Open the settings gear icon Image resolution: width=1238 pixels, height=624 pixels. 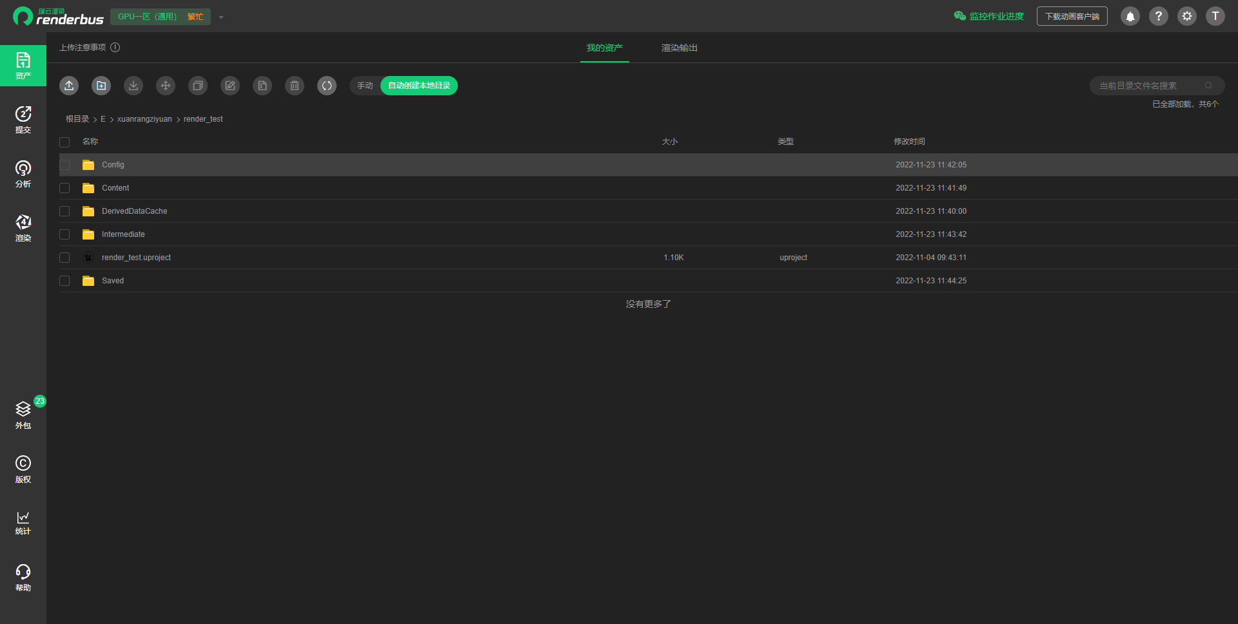tap(1187, 16)
